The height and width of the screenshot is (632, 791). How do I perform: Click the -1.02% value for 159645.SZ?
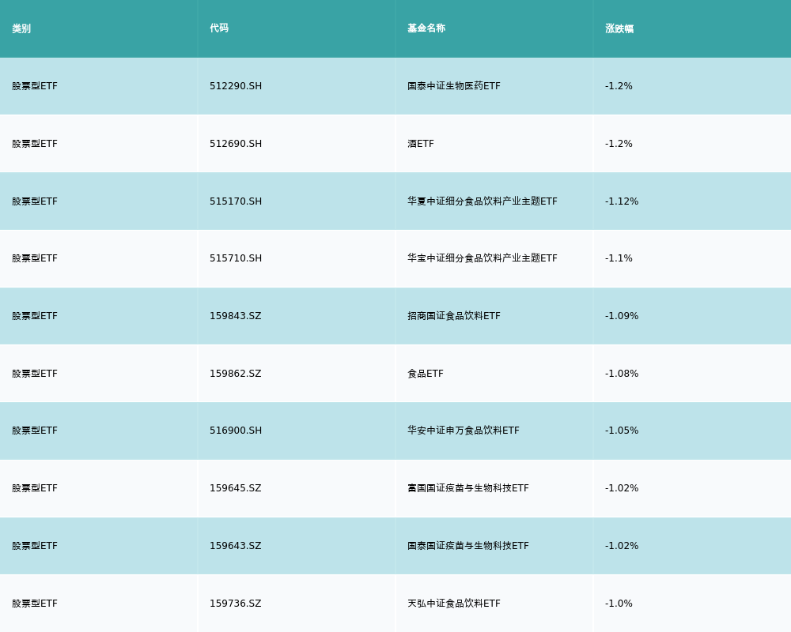tap(622, 488)
